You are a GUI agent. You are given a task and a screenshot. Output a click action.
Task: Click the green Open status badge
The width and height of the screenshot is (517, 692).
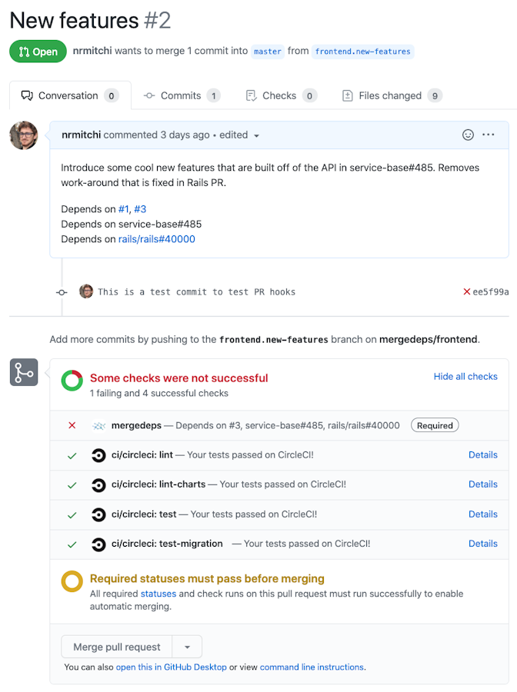38,52
